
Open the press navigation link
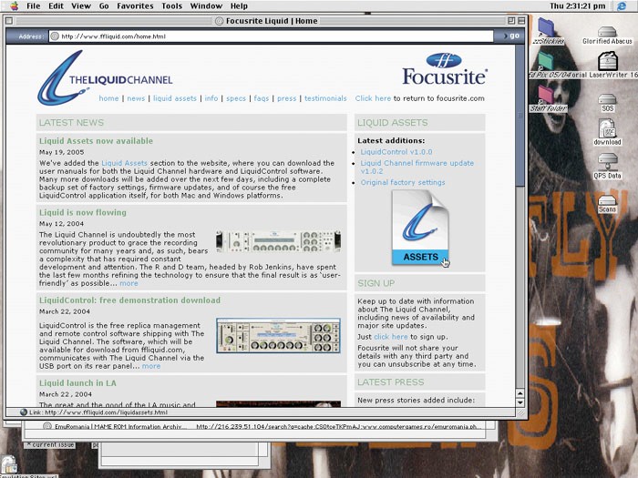click(x=287, y=98)
